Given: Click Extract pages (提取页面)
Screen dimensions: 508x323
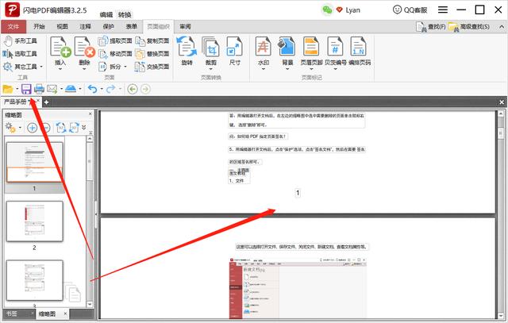Looking at the screenshot, I should tap(115, 40).
